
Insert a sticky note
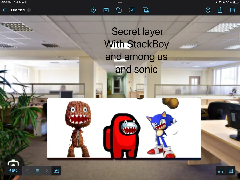tap(106, 10)
